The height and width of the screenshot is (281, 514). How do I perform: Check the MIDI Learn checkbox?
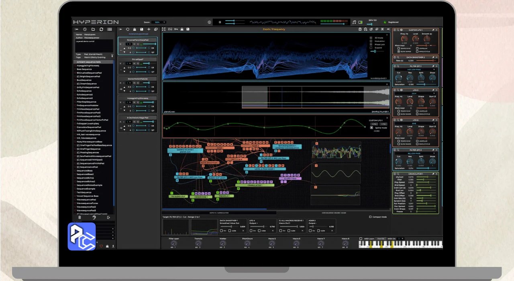361,239
